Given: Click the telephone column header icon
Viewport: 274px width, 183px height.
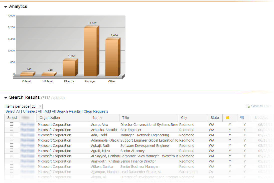Looking at the screenshot, I should [x=242, y=118].
